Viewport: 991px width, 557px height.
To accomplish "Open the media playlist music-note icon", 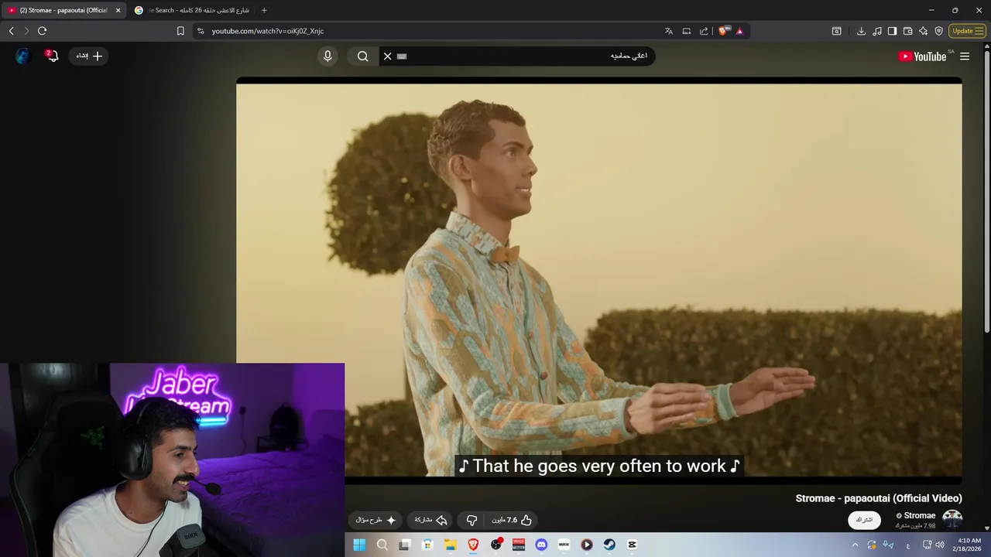I will [x=877, y=31].
